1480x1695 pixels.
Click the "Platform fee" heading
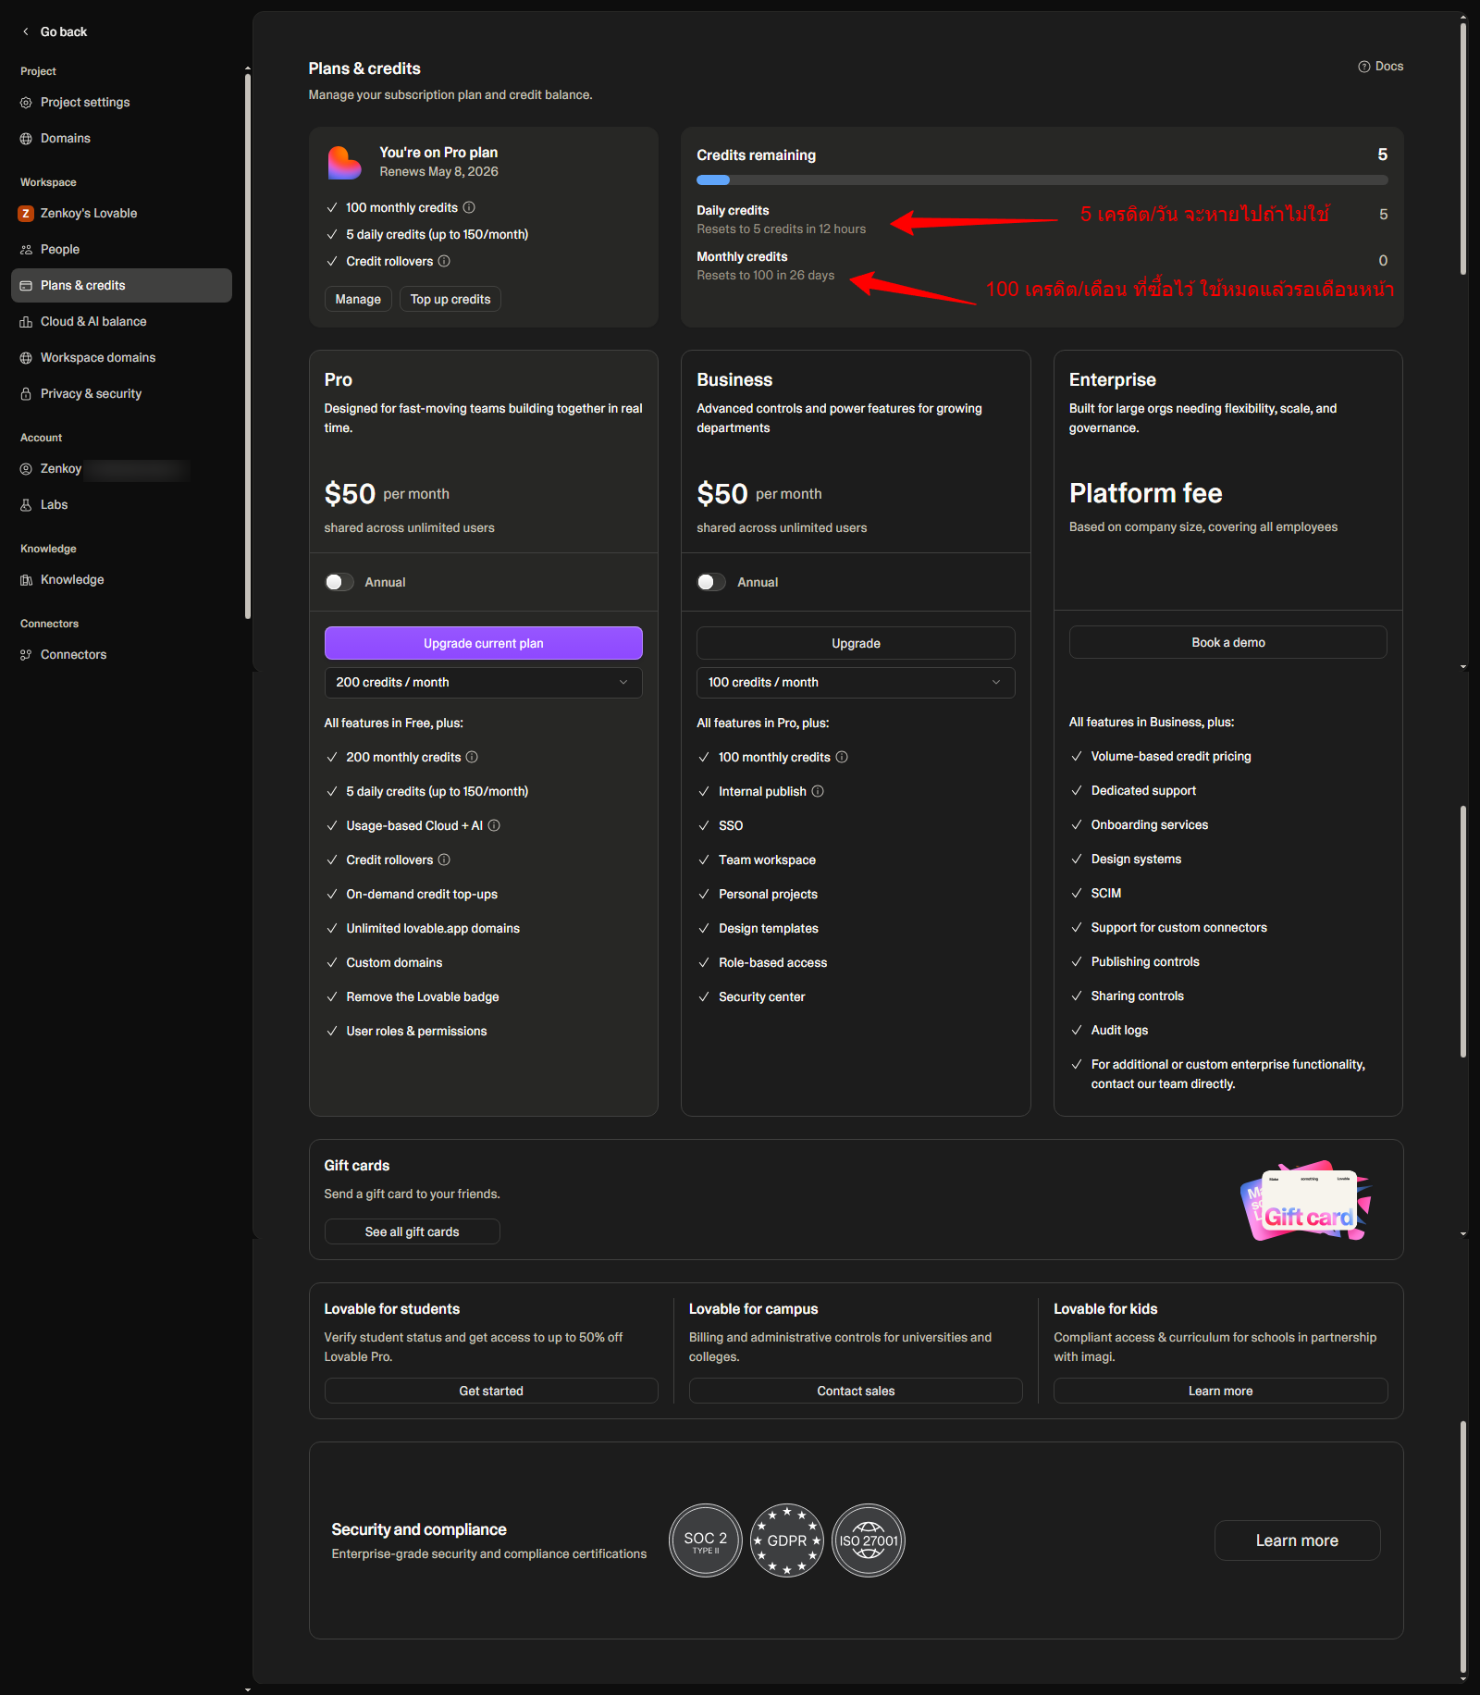1146,493
